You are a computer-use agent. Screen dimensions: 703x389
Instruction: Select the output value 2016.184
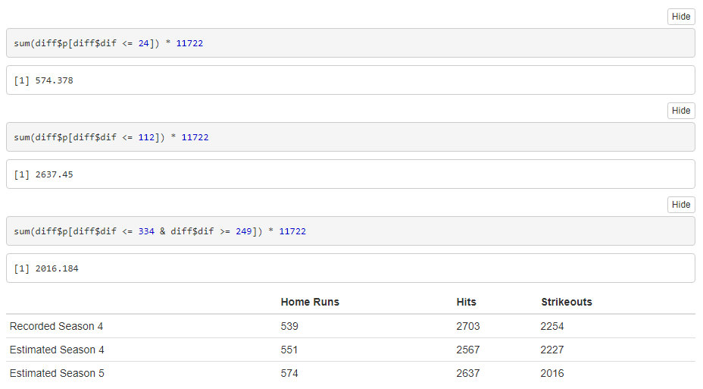(x=57, y=268)
